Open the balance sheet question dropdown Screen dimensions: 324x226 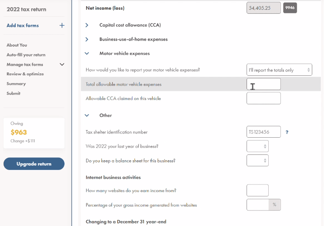pyautogui.click(x=257, y=160)
